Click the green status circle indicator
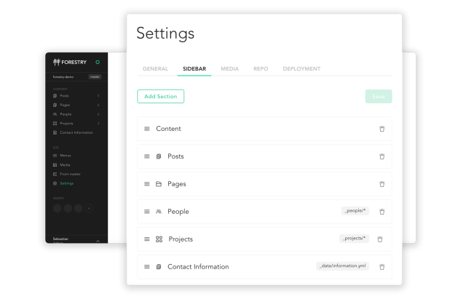Screen dimensions: 466x299 point(98,62)
